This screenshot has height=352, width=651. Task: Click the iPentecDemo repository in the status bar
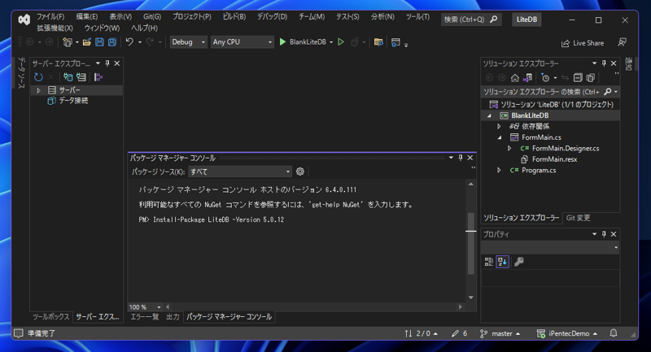tap(566, 334)
